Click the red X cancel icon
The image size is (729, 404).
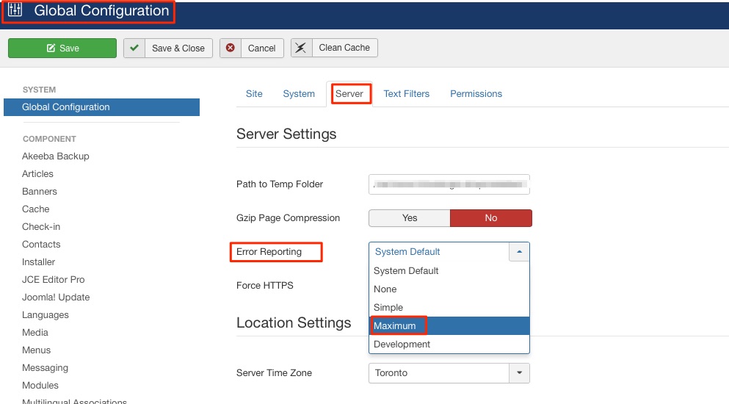[230, 48]
